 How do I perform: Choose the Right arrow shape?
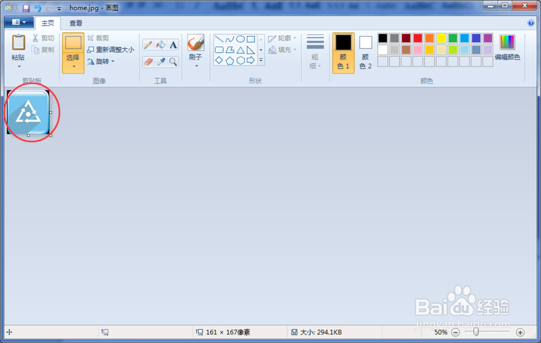point(251,60)
